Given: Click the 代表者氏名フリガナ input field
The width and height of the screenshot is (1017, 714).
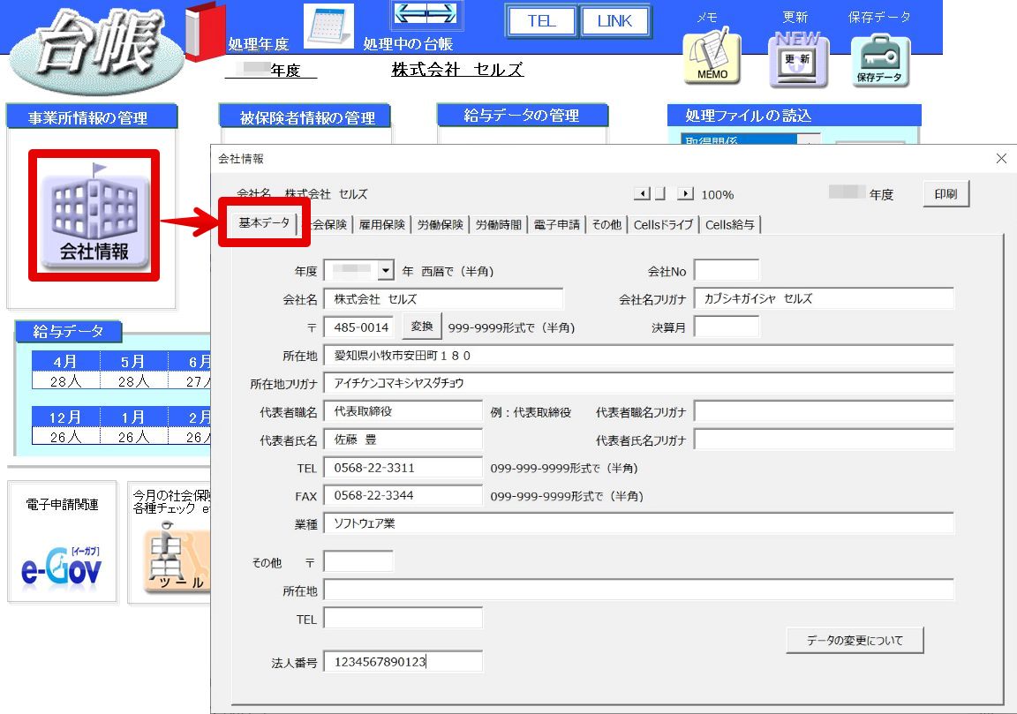Looking at the screenshot, I should (x=824, y=440).
